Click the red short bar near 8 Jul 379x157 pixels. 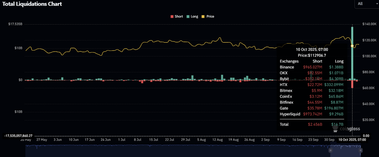pyautogui.click(x=141, y=82)
